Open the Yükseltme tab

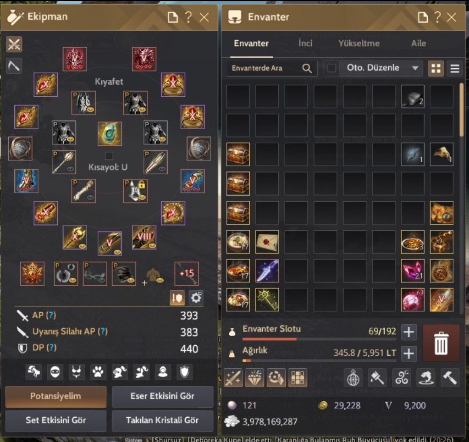coord(359,43)
